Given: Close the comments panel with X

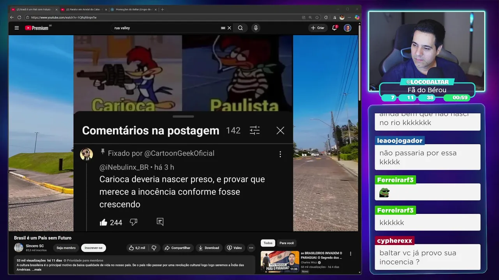Looking at the screenshot, I should tap(280, 131).
